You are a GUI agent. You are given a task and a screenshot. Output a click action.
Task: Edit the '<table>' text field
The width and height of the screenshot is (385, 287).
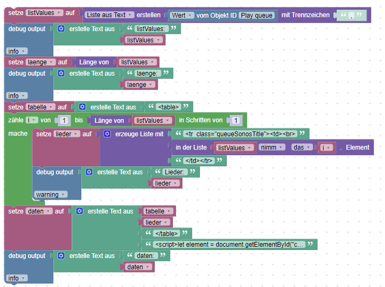tap(168, 107)
